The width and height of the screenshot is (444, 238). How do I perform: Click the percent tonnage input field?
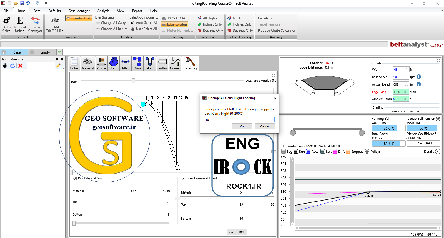[x=239, y=120]
